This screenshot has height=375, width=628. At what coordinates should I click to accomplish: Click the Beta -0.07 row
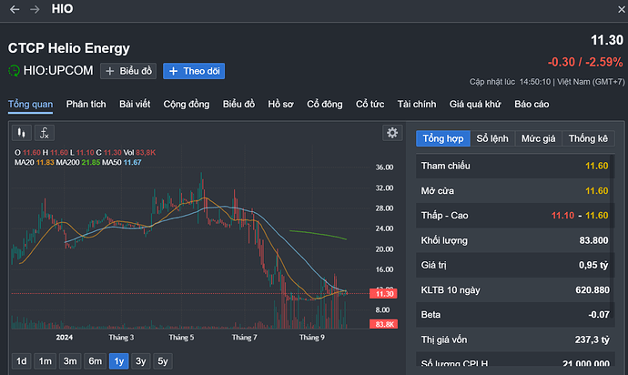point(514,315)
